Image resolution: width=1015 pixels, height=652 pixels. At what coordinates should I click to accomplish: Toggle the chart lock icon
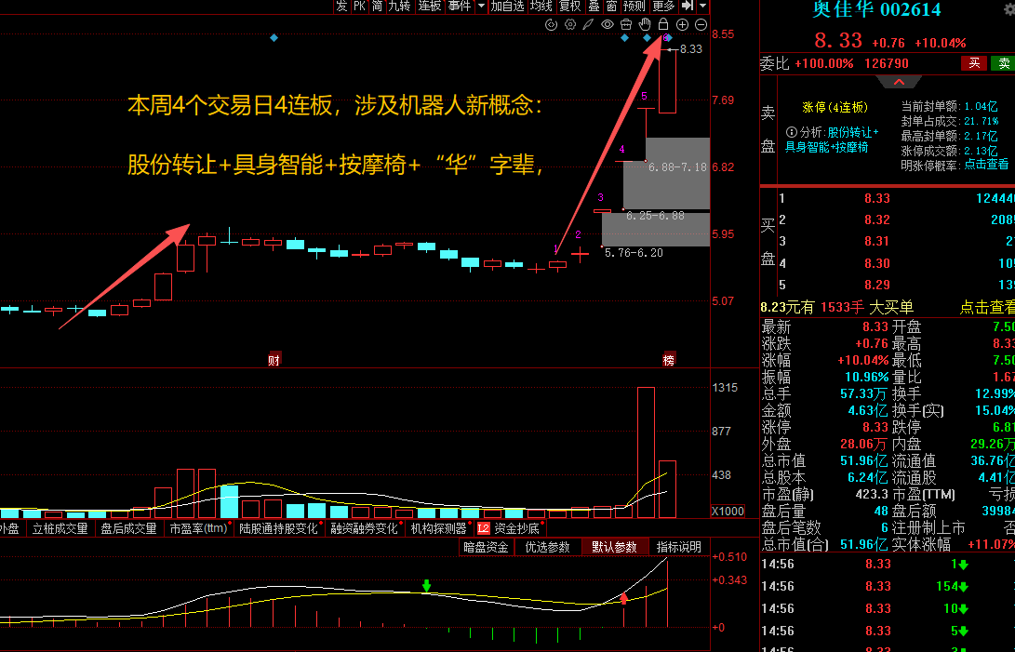tap(662, 24)
